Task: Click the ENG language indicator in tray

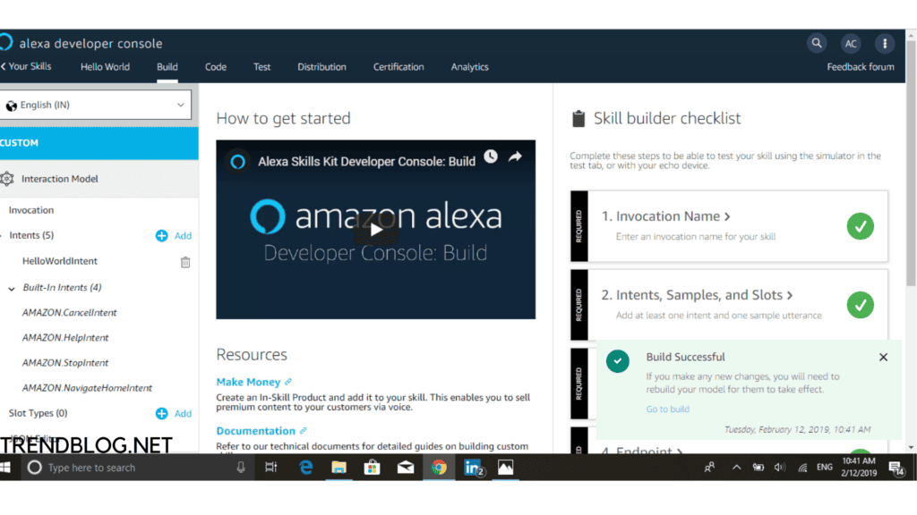Action: tap(825, 468)
